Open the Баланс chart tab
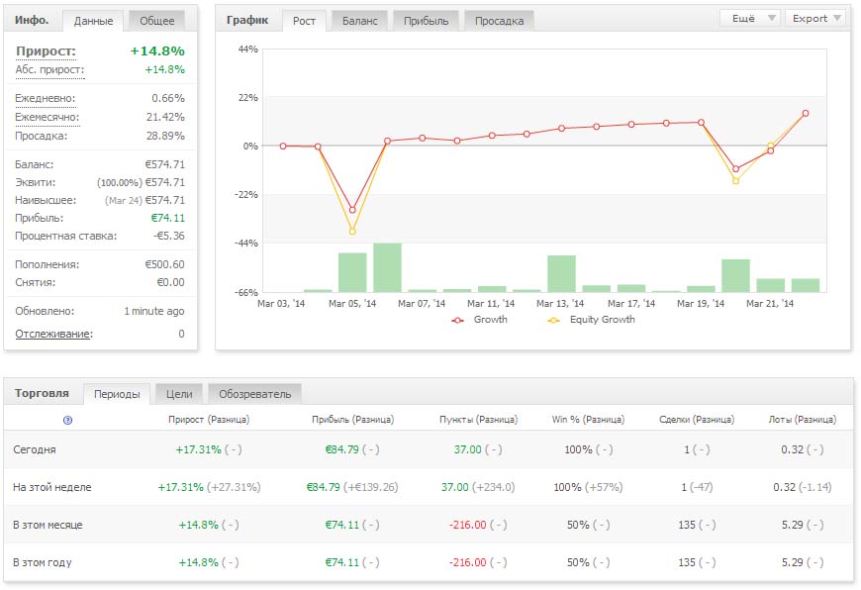This screenshot has width=861, height=590. click(x=359, y=21)
